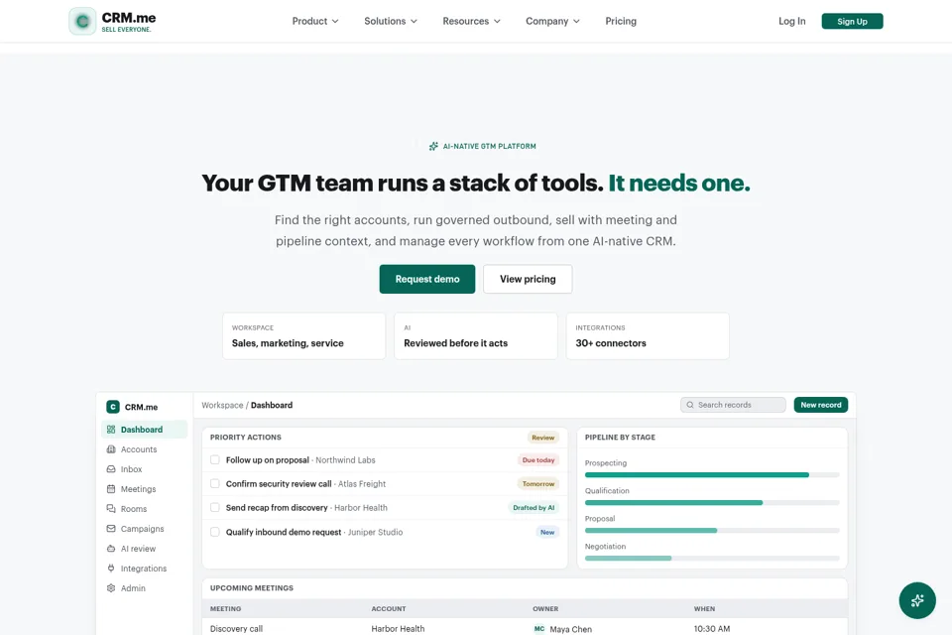Click the Due today badge
The image size is (952, 635).
(537, 460)
